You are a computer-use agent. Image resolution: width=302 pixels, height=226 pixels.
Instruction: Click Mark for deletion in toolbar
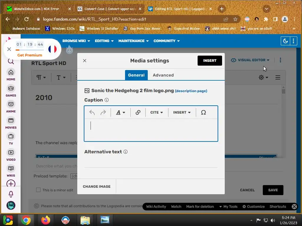[200, 207]
